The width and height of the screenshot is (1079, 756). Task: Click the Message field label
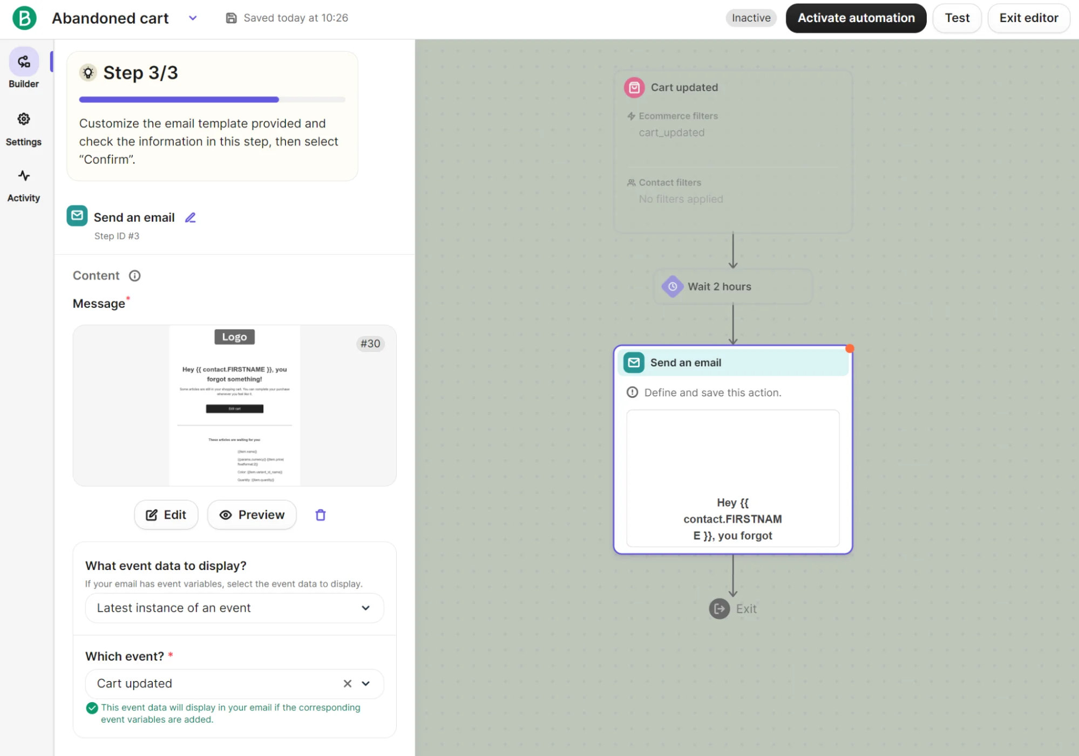coord(99,304)
